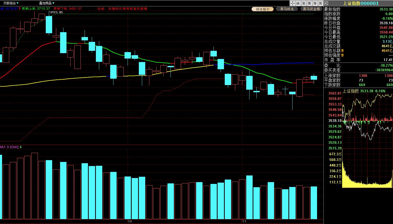Image resolution: width=393 pixels, height=224 pixels.
Task: Click the 下跌家数 label
Action: pyautogui.click(x=332, y=85)
